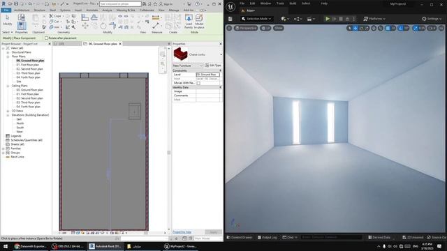
Task: Expand the 3D Views tree node
Action: [8, 111]
